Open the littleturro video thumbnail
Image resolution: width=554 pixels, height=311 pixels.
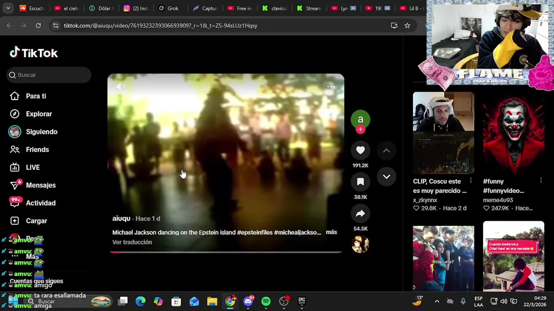click(x=443, y=258)
